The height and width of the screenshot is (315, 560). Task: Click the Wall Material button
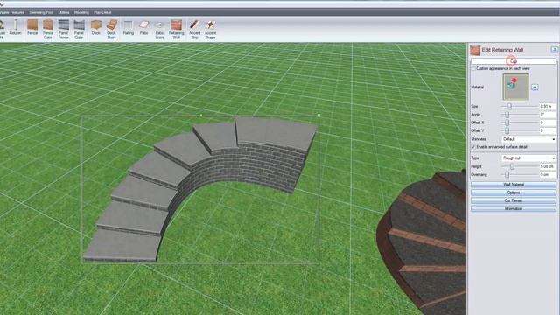tap(514, 185)
